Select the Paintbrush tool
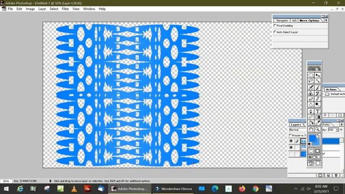The width and height of the screenshot is (345, 194). tap(318, 87)
